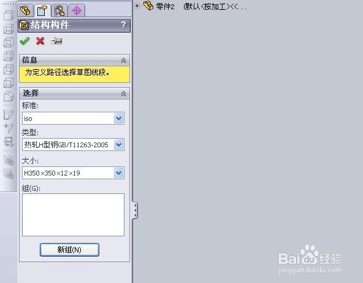Click the 结构构件 title text

coord(50,25)
